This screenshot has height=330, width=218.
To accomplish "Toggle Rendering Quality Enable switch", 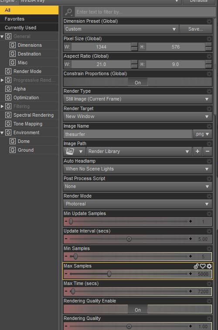I will (138, 310).
